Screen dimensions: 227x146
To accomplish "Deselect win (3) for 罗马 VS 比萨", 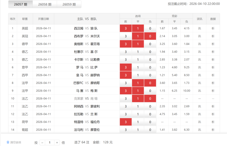I will 126,67.
